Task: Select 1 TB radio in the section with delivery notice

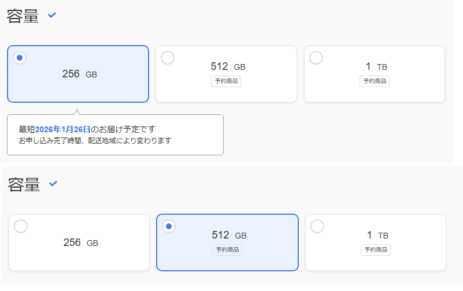Action: (316, 58)
